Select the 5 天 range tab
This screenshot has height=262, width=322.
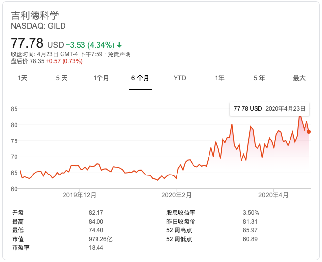[x=62, y=78]
